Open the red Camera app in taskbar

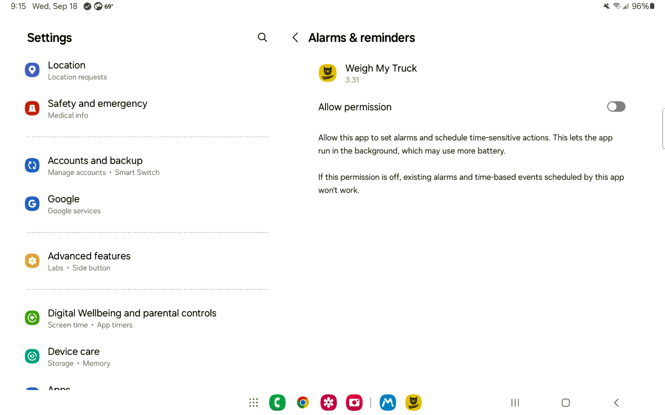(354, 402)
